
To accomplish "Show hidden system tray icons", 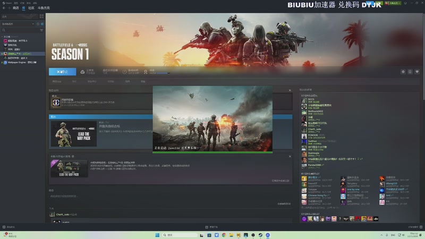I will coord(381,235).
